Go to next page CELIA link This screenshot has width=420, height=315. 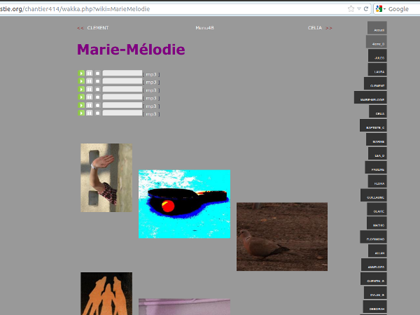[315, 28]
